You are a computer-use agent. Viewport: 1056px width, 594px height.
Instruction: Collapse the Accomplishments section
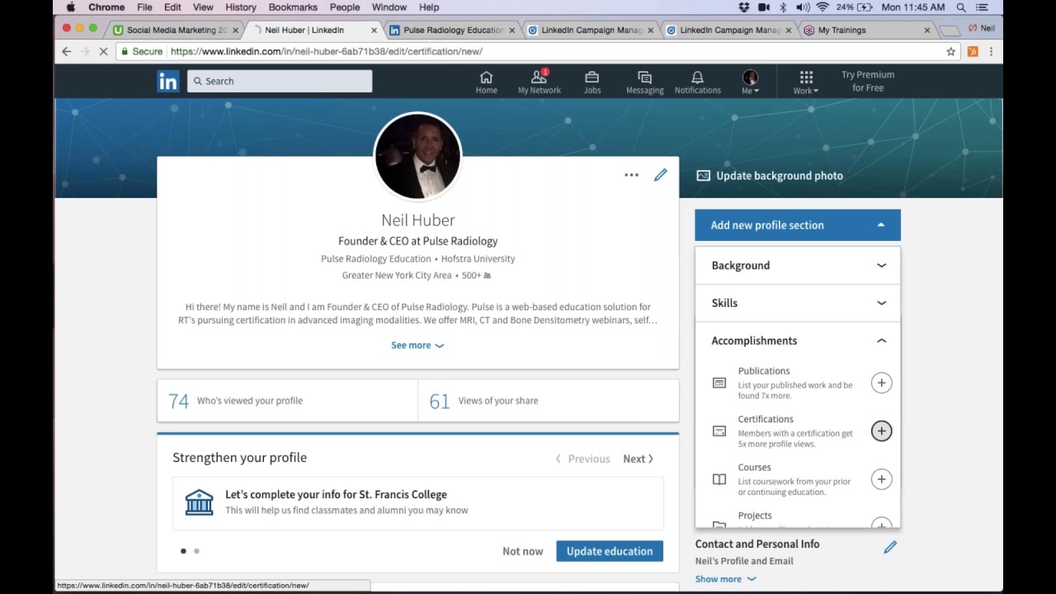pyautogui.click(x=798, y=341)
